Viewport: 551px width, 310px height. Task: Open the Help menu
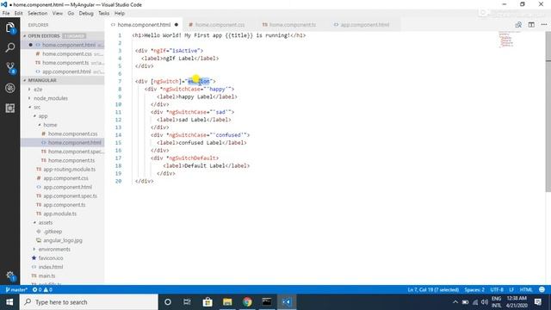point(120,13)
